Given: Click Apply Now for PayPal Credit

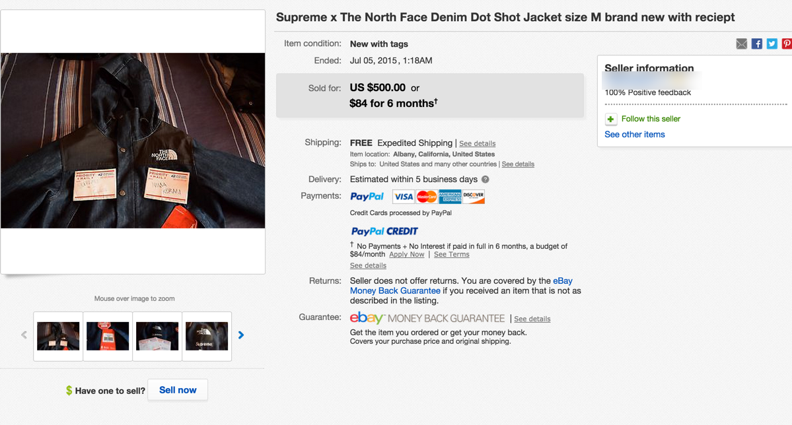Looking at the screenshot, I should pyautogui.click(x=407, y=254).
